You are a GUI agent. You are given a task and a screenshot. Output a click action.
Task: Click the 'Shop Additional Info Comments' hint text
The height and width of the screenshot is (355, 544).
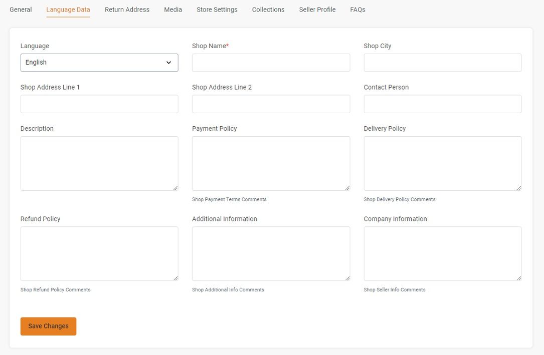tap(228, 290)
